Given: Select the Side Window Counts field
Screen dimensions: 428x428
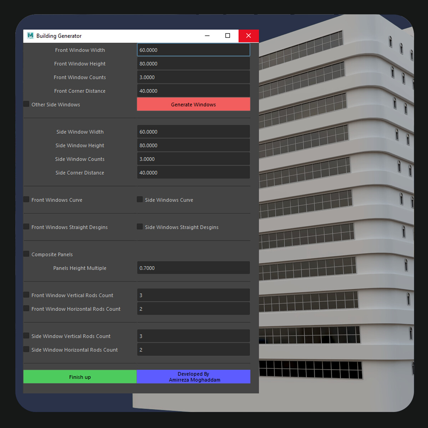Looking at the screenshot, I should 193,158.
